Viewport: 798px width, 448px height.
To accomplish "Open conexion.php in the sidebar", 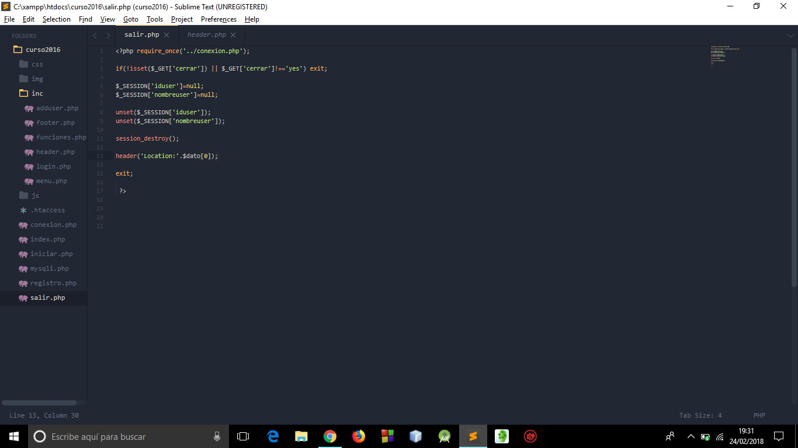I will point(53,225).
